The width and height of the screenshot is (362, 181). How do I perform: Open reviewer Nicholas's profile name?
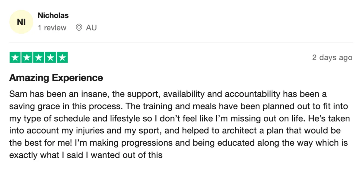click(x=53, y=15)
